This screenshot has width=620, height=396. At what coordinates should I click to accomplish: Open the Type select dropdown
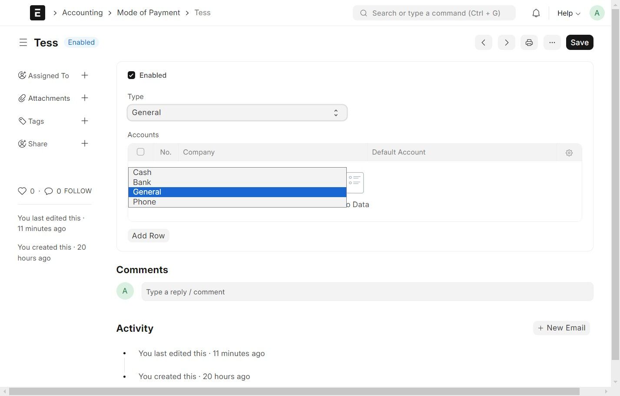(237, 113)
